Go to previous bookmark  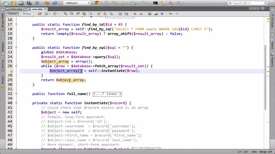pyautogui.click(x=99, y=13)
